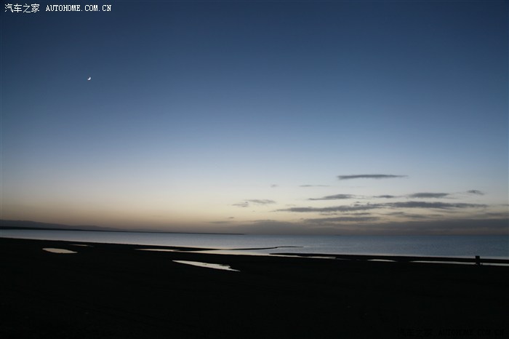Click the narrow puddle on the right beach
This screenshot has height=339, width=509.
click(x=436, y=262)
